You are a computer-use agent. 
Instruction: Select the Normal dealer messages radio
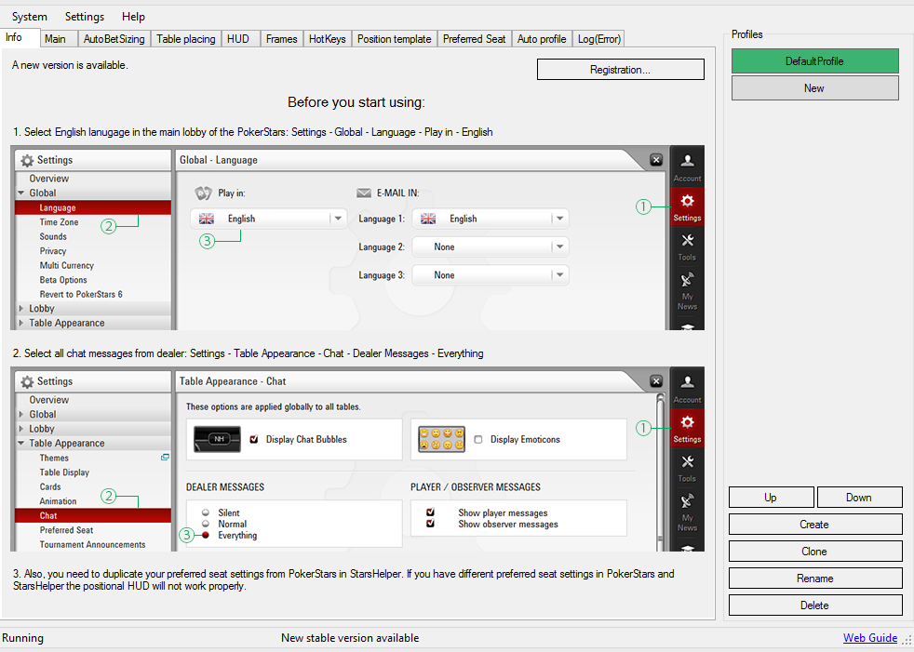(205, 524)
